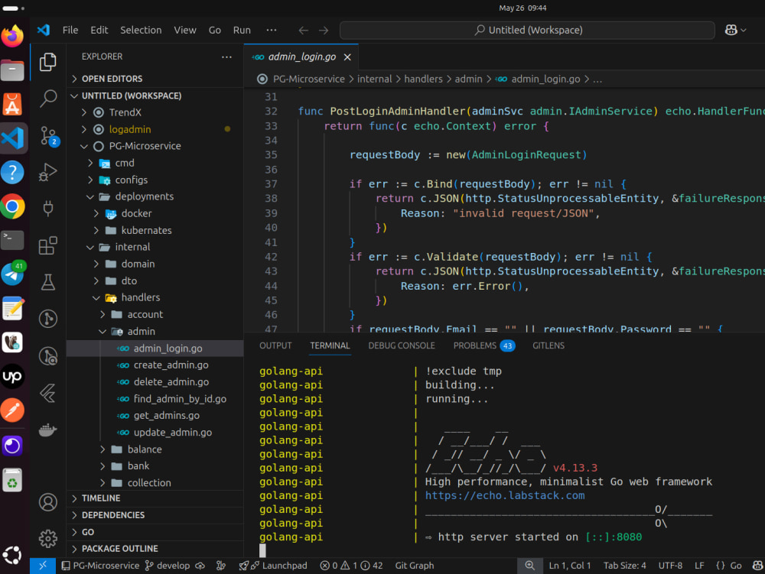Screen dimensions: 765x574
Task: Open the Manage gear in activity bar
Action: [47, 539]
